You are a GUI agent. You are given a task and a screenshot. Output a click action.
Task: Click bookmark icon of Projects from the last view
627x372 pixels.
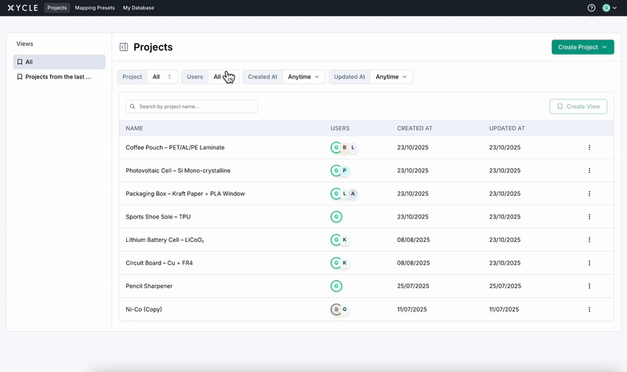[20, 77]
